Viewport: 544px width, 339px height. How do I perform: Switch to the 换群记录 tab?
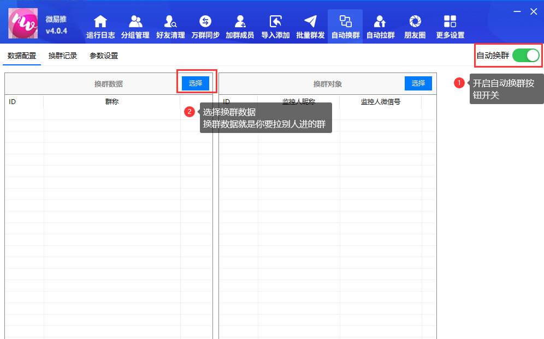[62, 55]
